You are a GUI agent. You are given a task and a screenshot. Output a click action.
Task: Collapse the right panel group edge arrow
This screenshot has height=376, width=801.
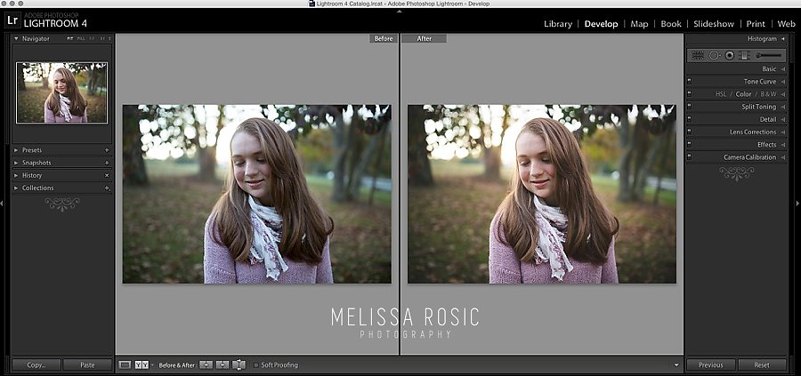798,203
